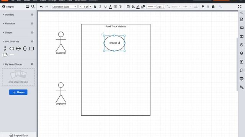Click the Customer actor figure

(61, 43)
